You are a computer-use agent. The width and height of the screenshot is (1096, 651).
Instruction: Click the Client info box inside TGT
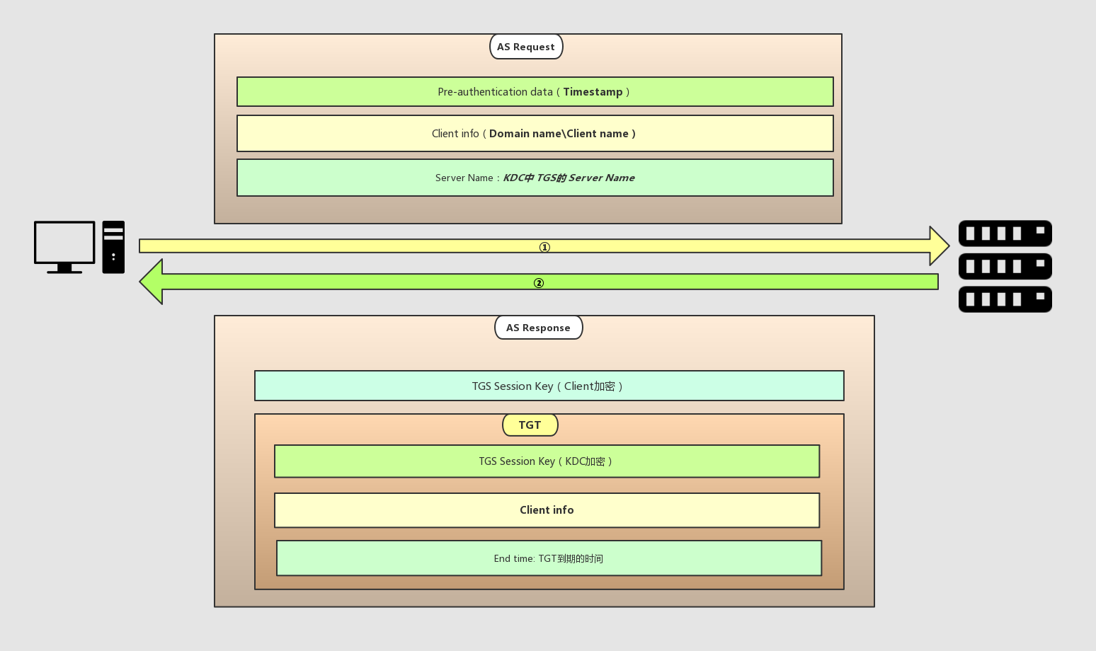(547, 510)
